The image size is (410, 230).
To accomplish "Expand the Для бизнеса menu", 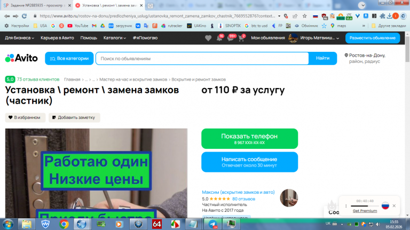I will click(x=19, y=38).
